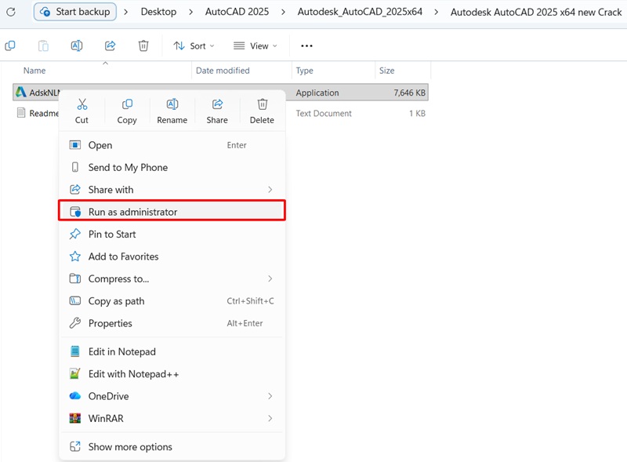
Task: Click the Delete icon in the Explorer toolbar
Action: point(143,45)
